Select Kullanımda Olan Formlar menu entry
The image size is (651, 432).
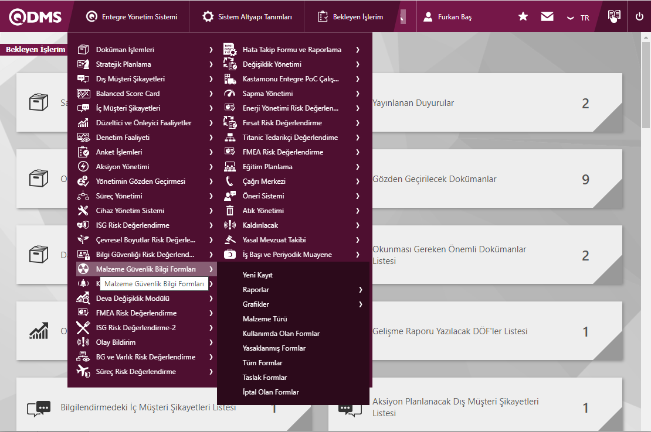[281, 334]
